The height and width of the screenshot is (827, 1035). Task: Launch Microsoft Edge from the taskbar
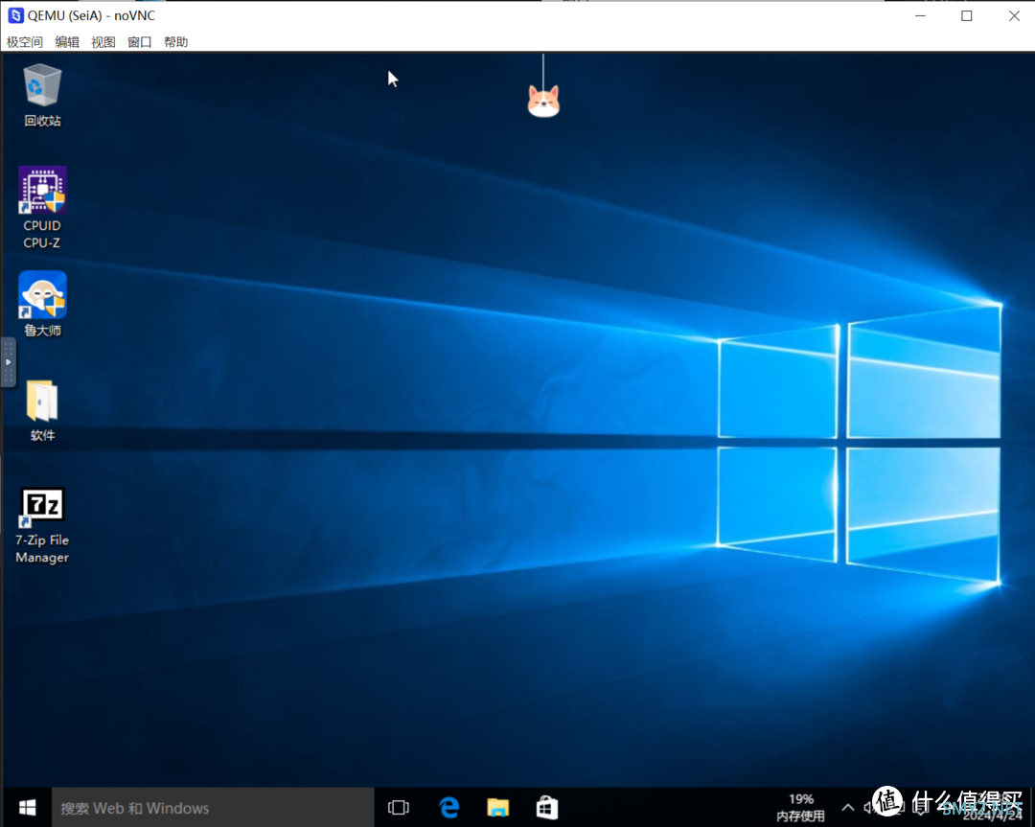coord(449,807)
